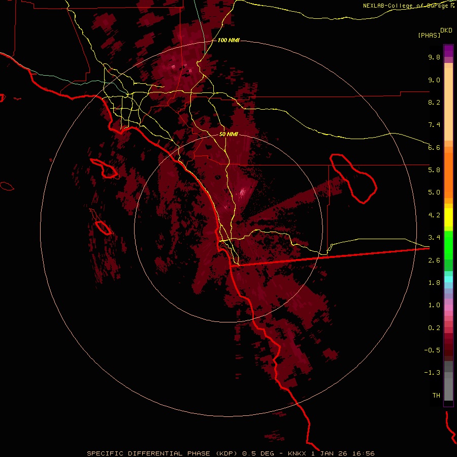
Task: Click the 2.6 value on color scale
Action: (x=434, y=260)
